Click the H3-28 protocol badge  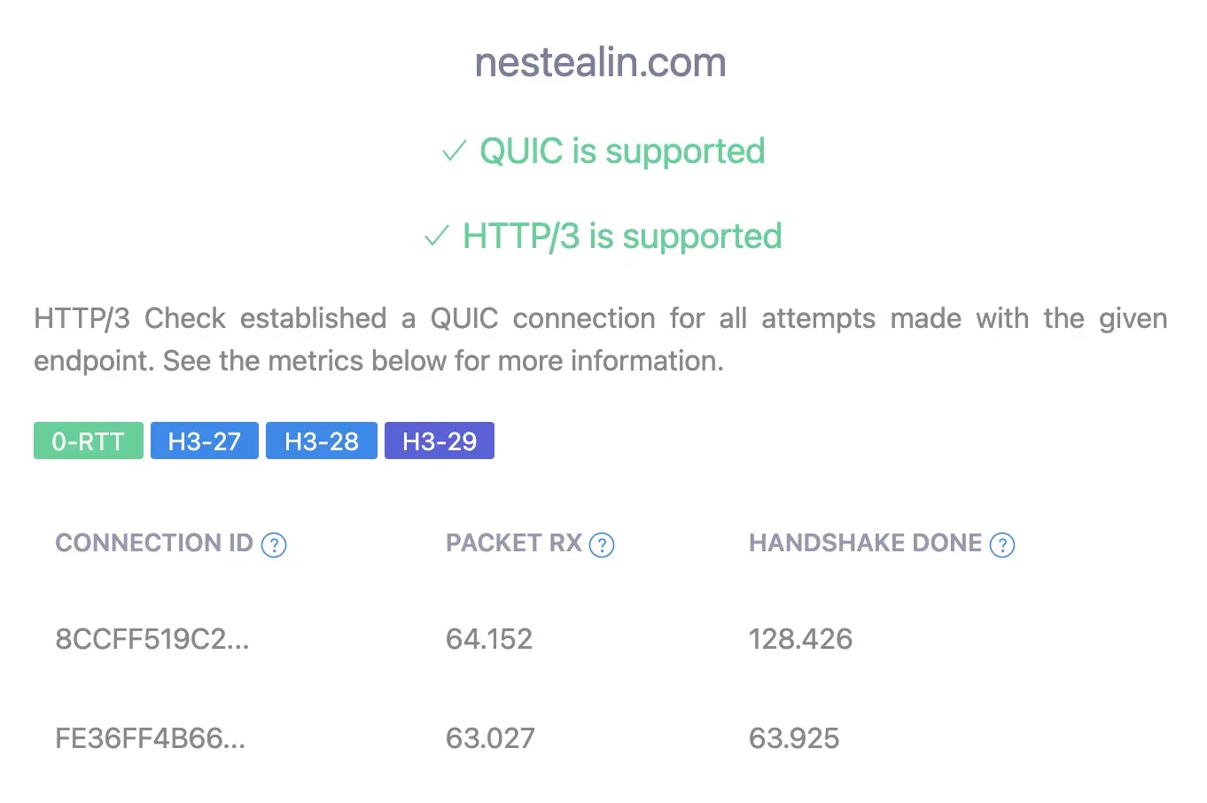(x=322, y=440)
